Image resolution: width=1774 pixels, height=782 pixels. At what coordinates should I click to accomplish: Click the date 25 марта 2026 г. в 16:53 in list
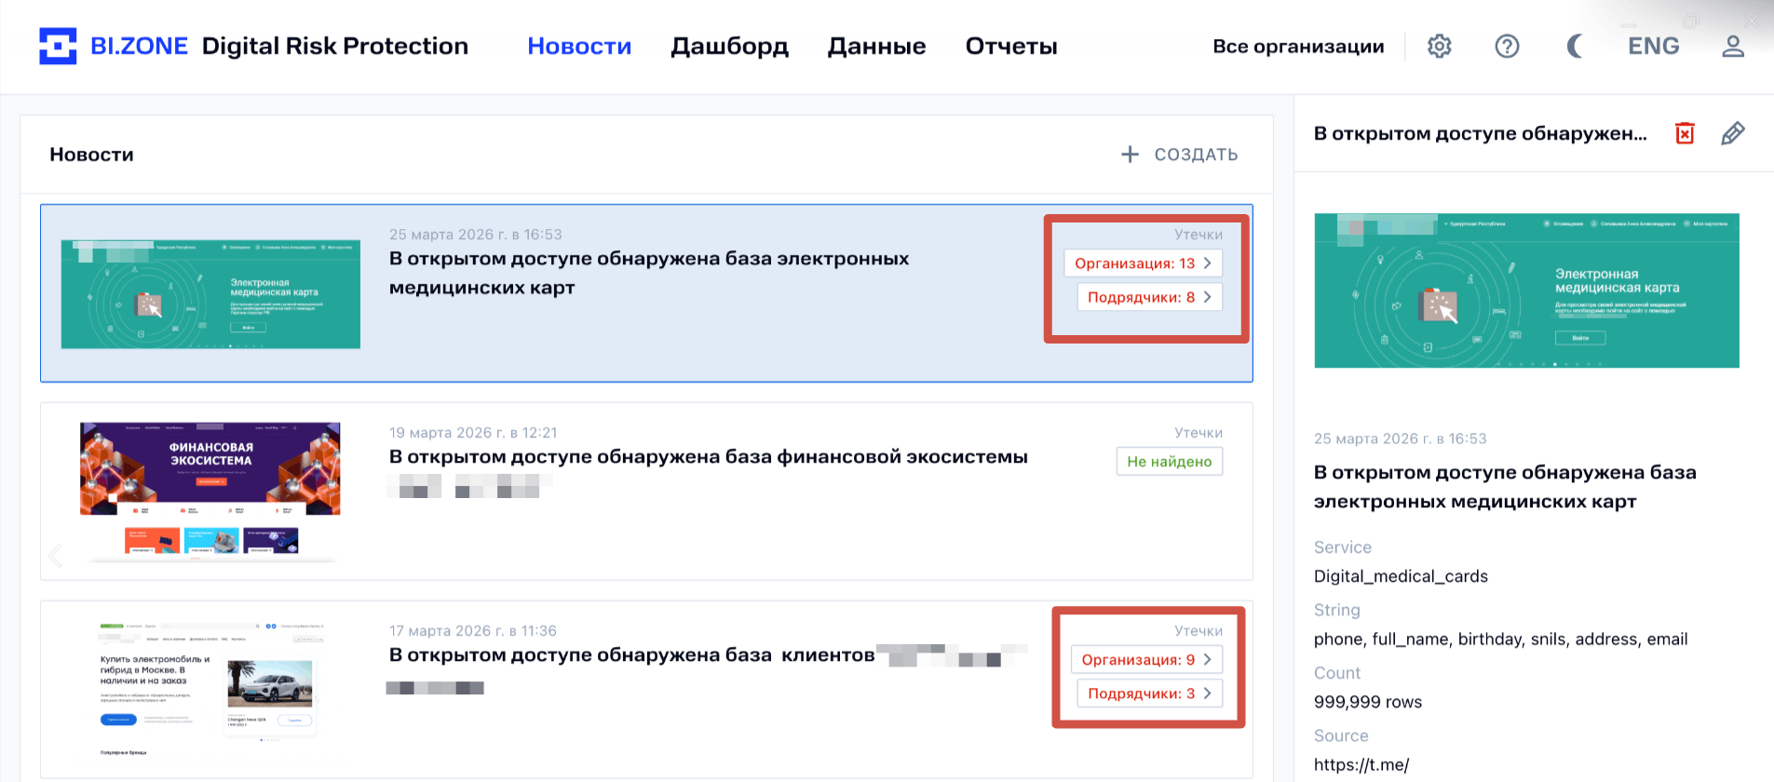coord(476,235)
